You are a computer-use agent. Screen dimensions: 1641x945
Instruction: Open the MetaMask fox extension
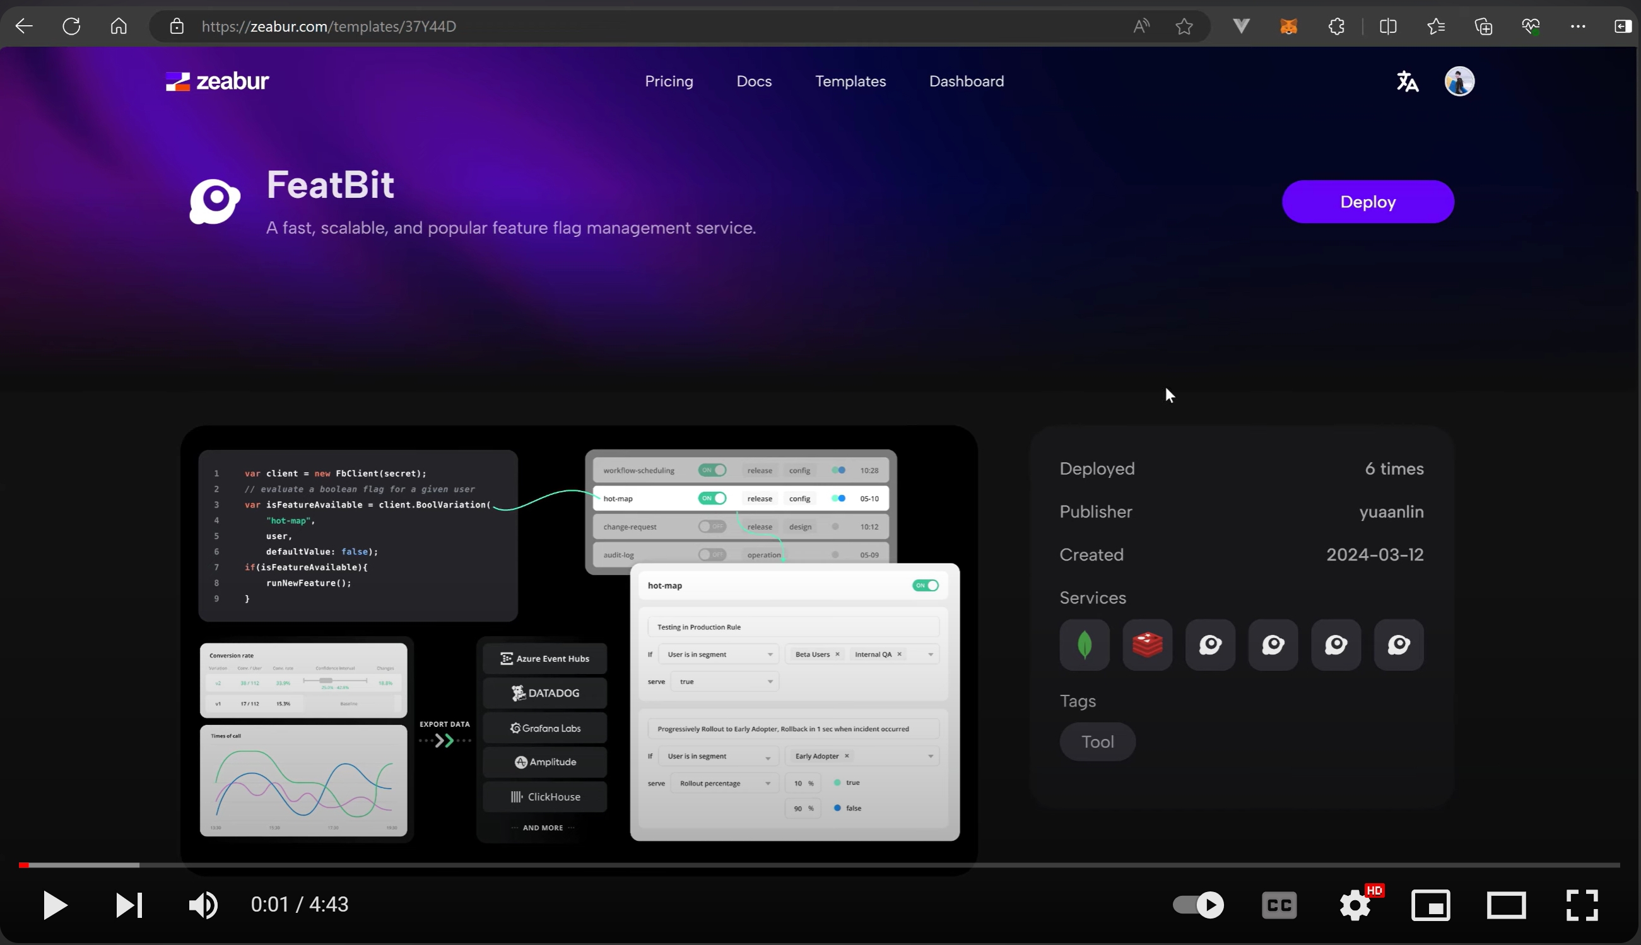tap(1288, 26)
